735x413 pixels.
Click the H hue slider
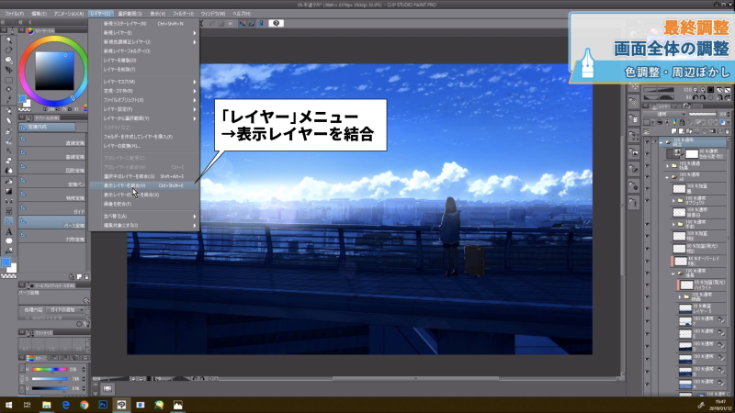50,370
